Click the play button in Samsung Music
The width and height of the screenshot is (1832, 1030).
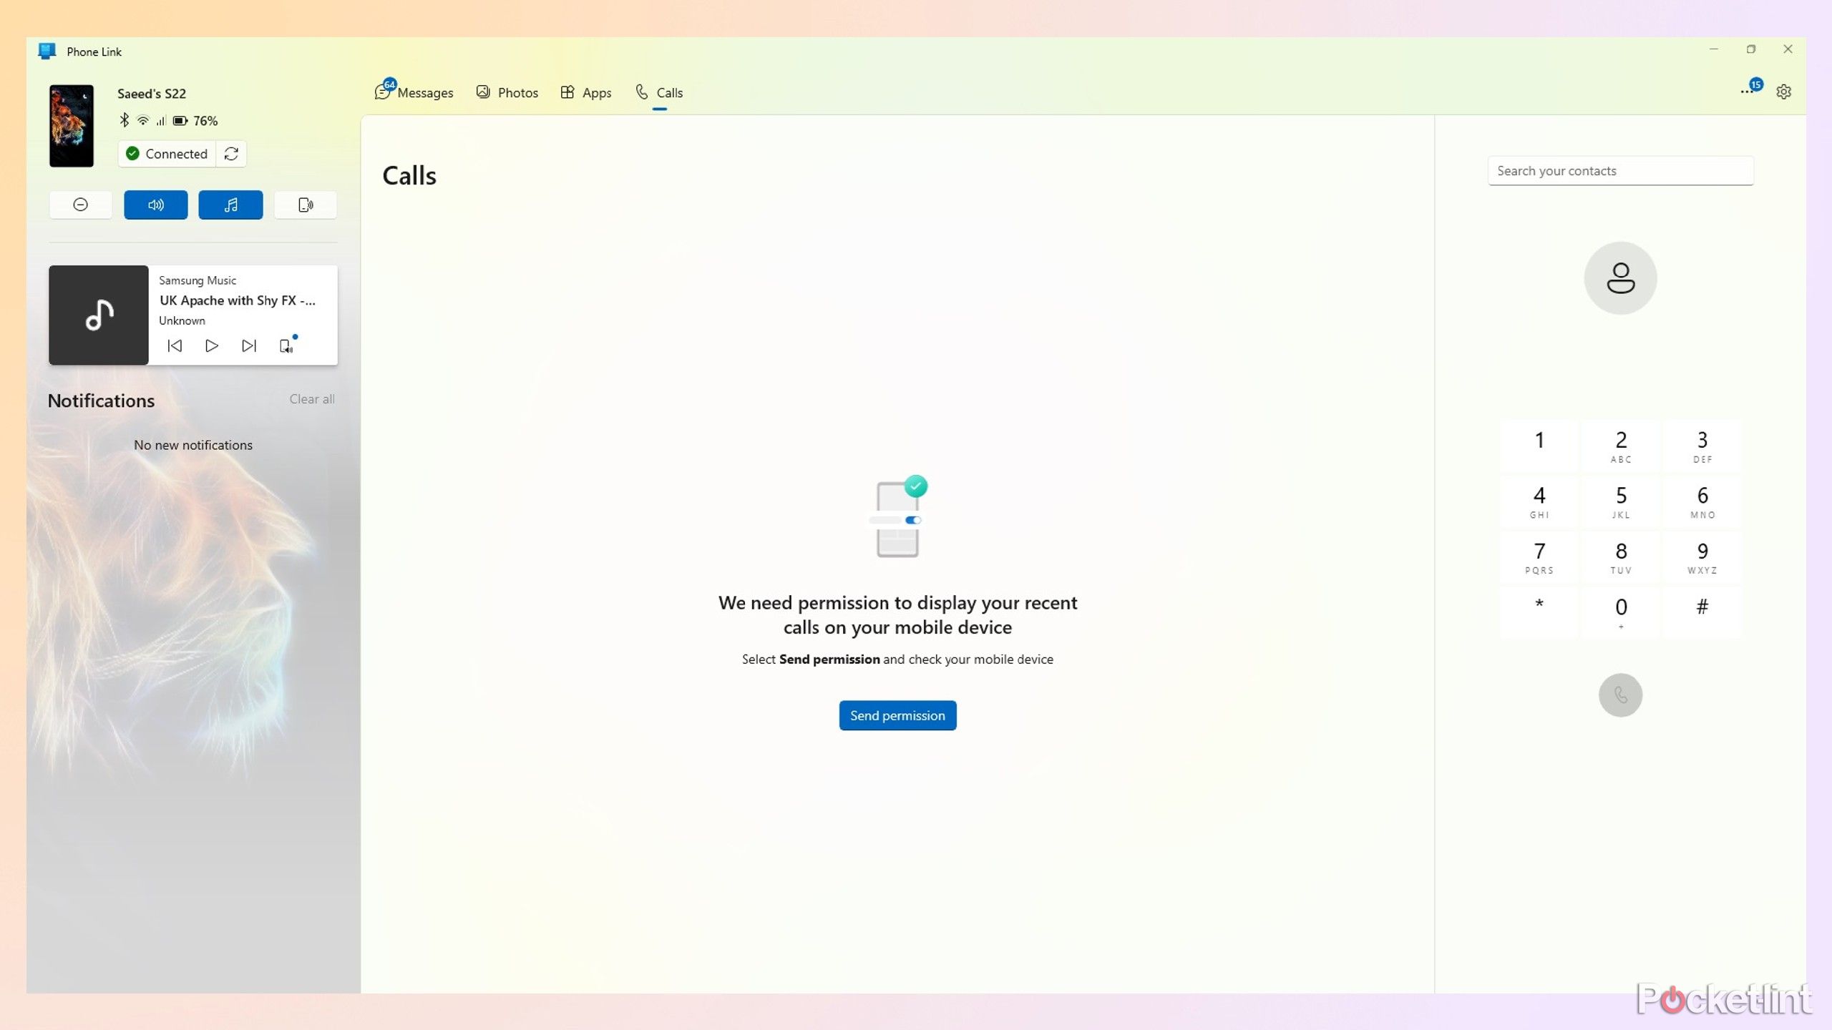click(x=211, y=346)
